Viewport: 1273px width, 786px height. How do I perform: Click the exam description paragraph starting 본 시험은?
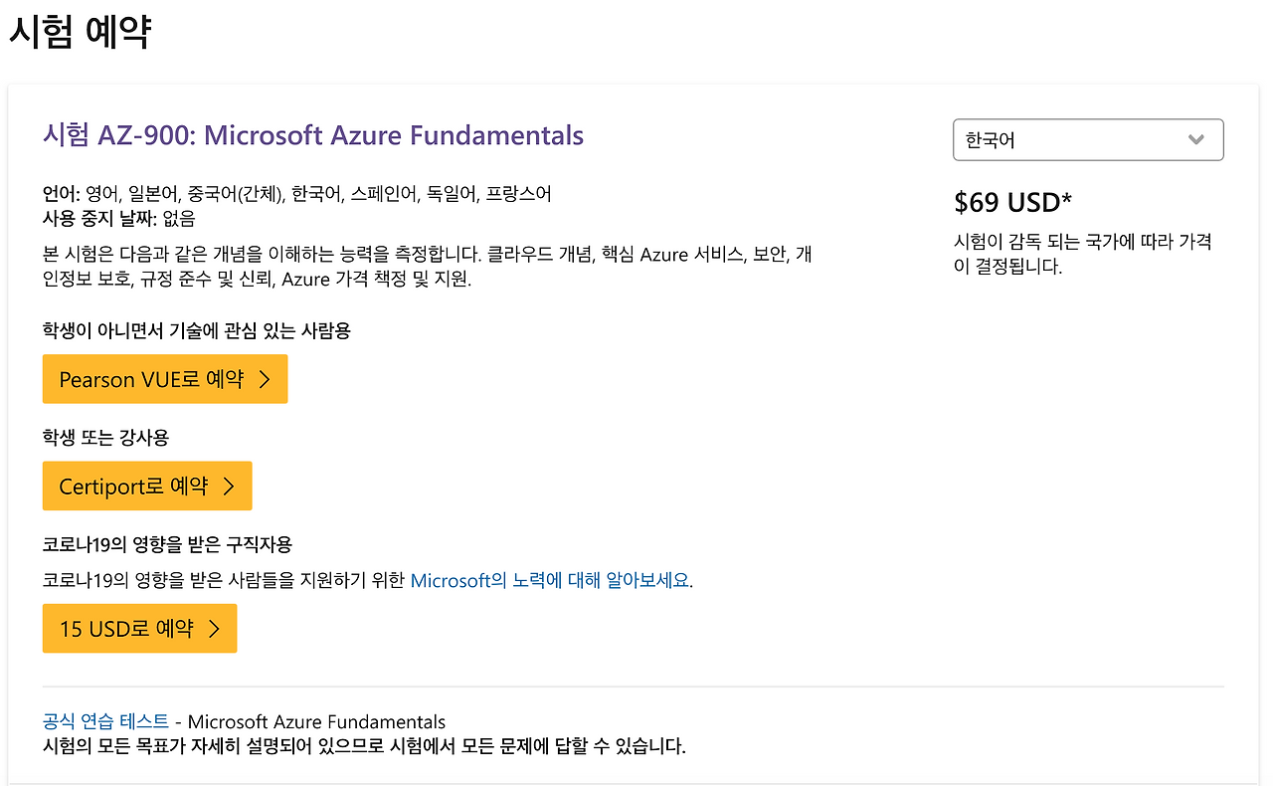tap(428, 267)
